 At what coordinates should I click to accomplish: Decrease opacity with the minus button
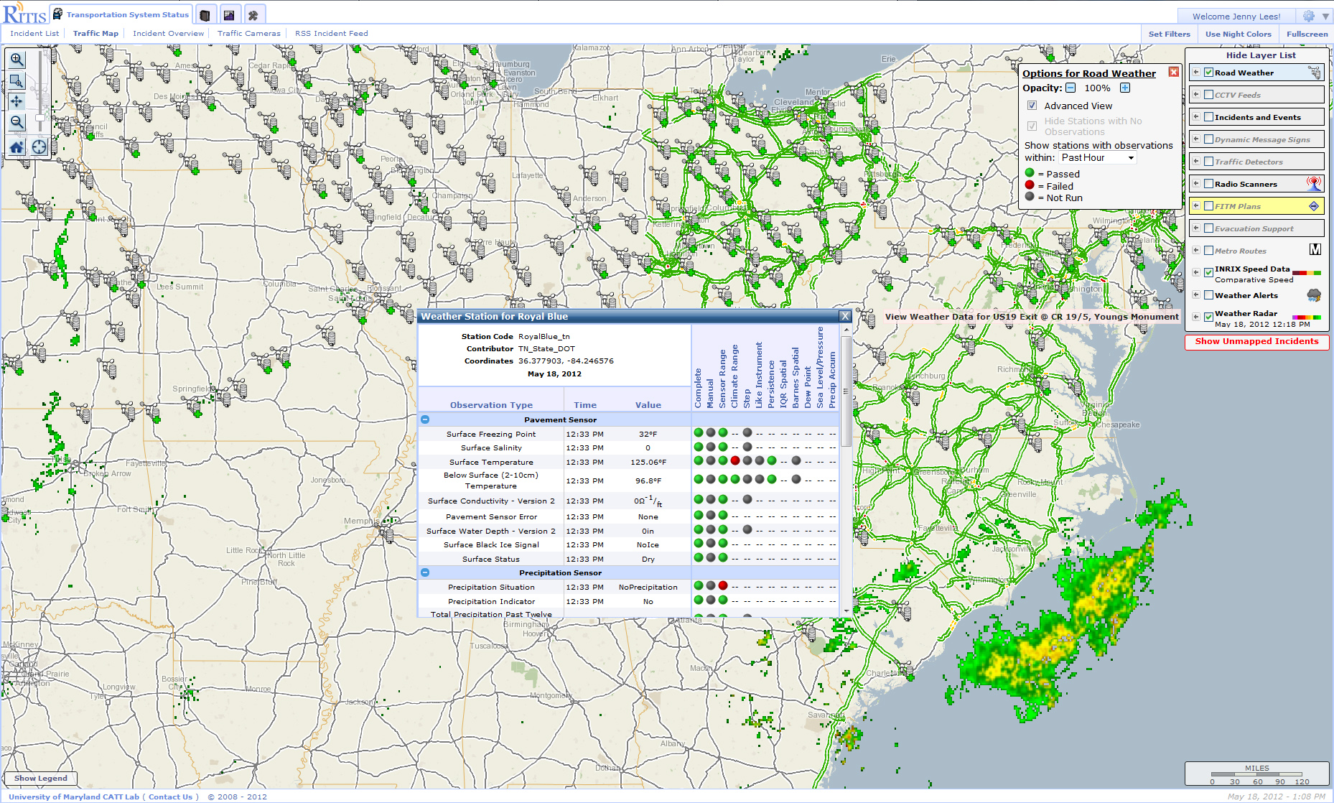1071,88
